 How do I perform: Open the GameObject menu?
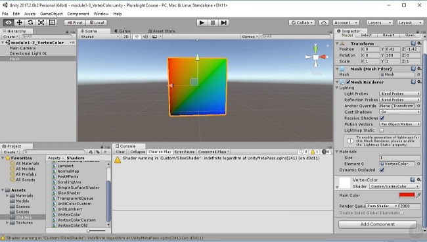tap(51, 14)
